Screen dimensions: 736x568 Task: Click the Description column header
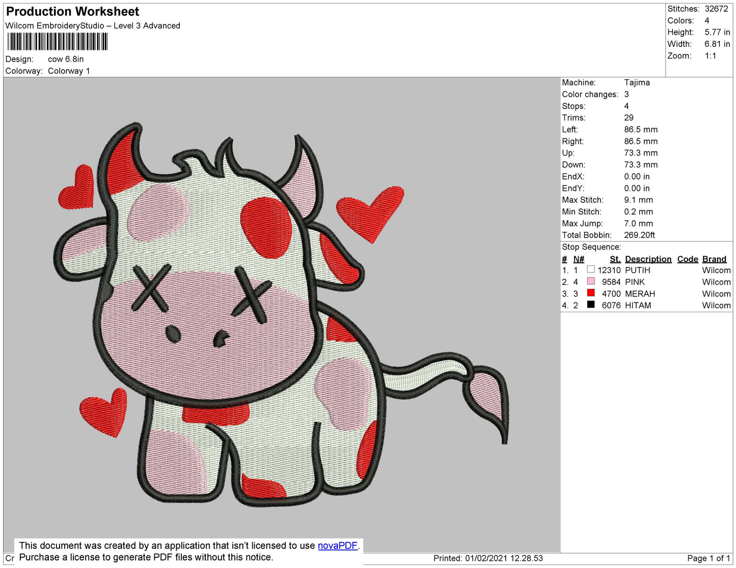pyautogui.click(x=648, y=259)
